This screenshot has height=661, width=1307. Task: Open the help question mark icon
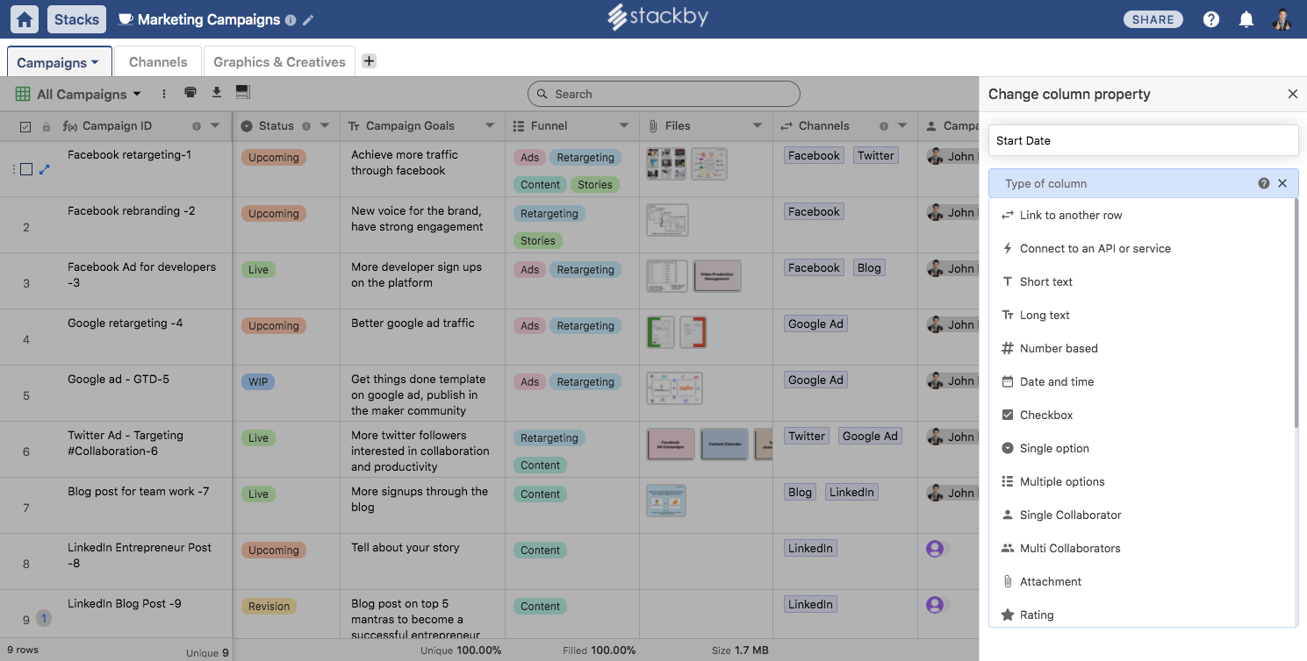[x=1211, y=19]
